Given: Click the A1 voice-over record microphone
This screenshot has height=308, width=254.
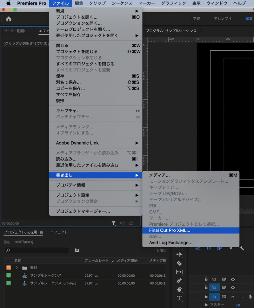Looking at the screenshot, I should 250,297.
